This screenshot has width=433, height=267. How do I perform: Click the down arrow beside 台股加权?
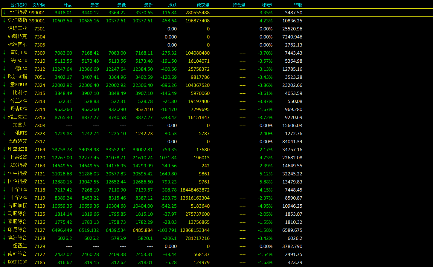4,206
